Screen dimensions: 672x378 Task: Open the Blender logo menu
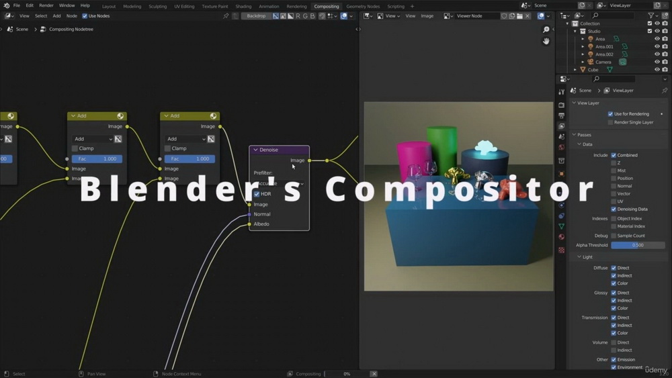point(6,5)
